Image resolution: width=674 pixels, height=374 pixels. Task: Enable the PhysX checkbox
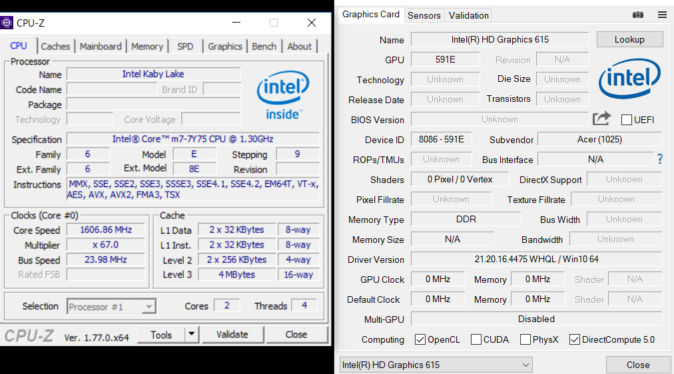tap(525, 339)
